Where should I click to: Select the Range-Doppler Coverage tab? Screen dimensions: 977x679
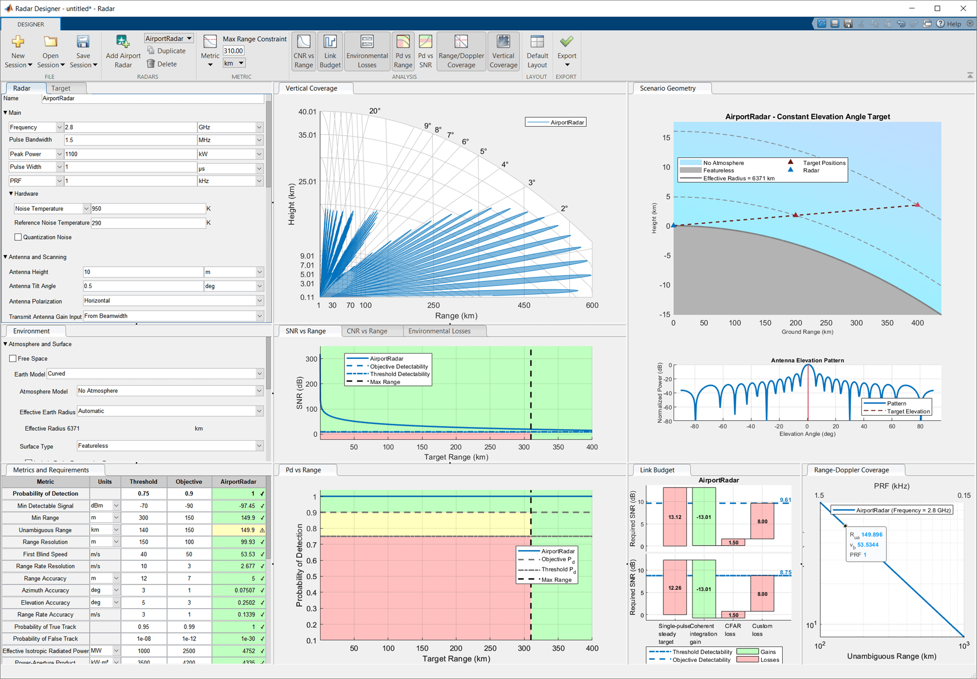pos(851,470)
